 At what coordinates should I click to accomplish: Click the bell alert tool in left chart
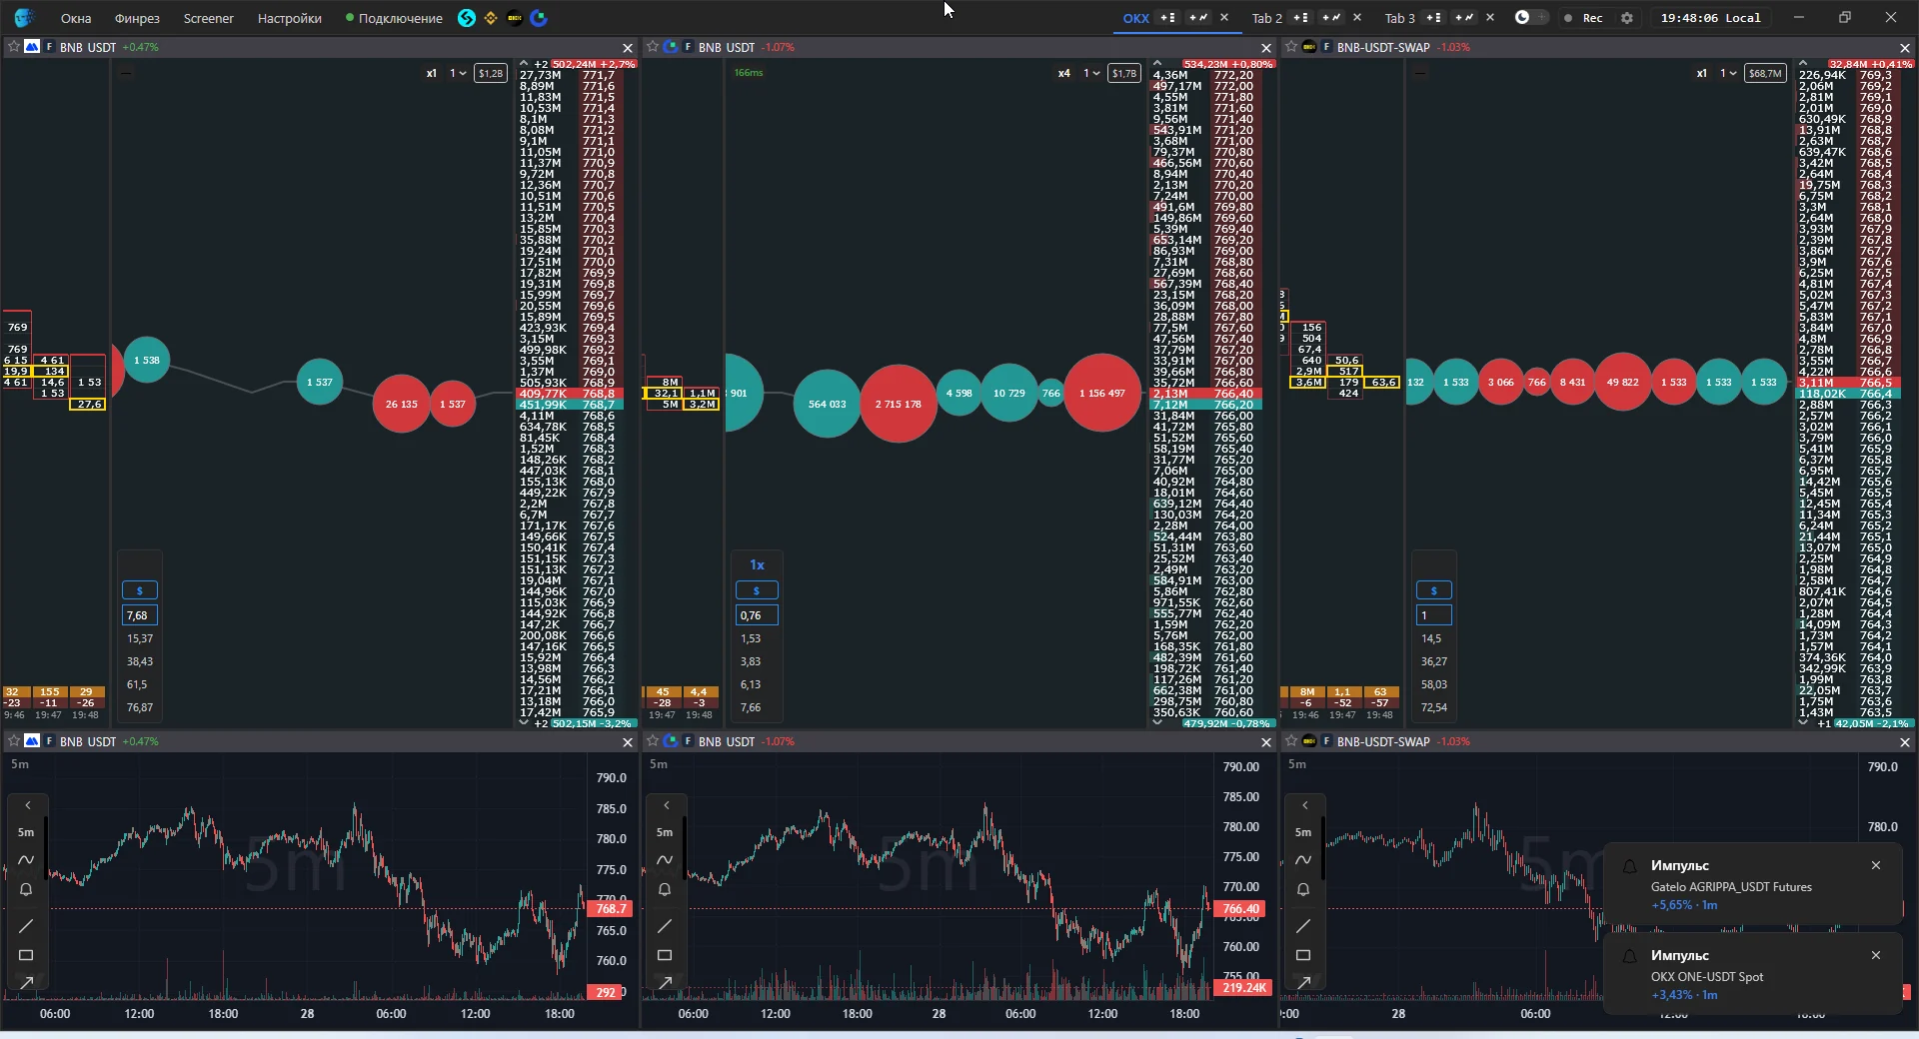[26, 889]
